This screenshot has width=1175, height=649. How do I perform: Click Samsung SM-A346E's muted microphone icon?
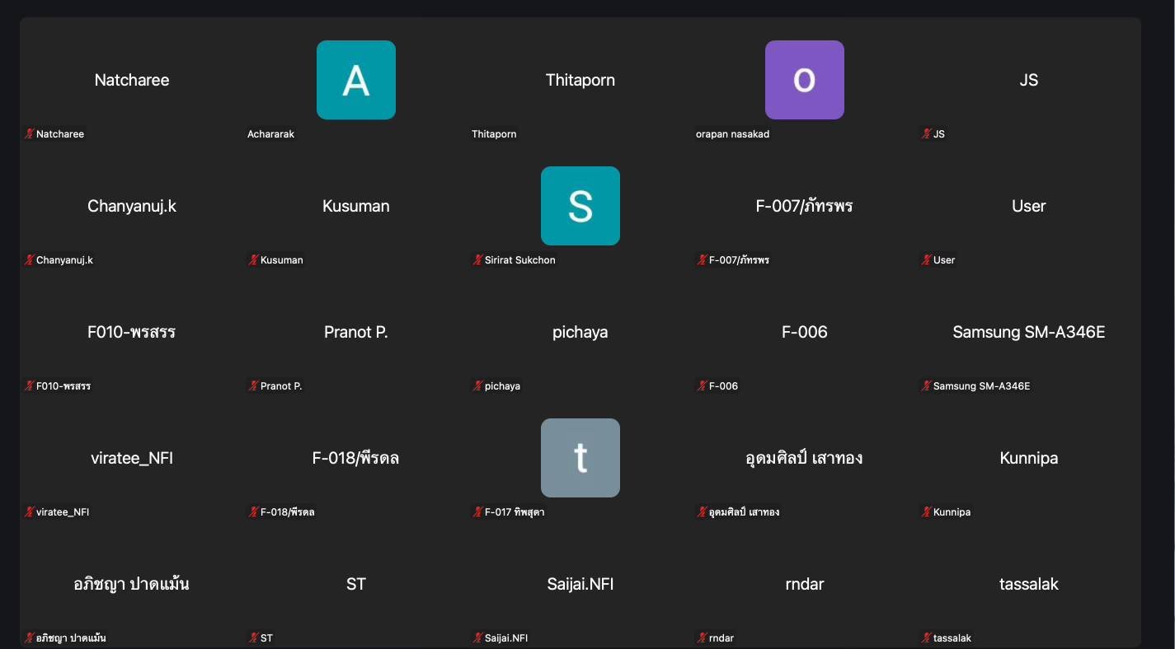pos(926,385)
